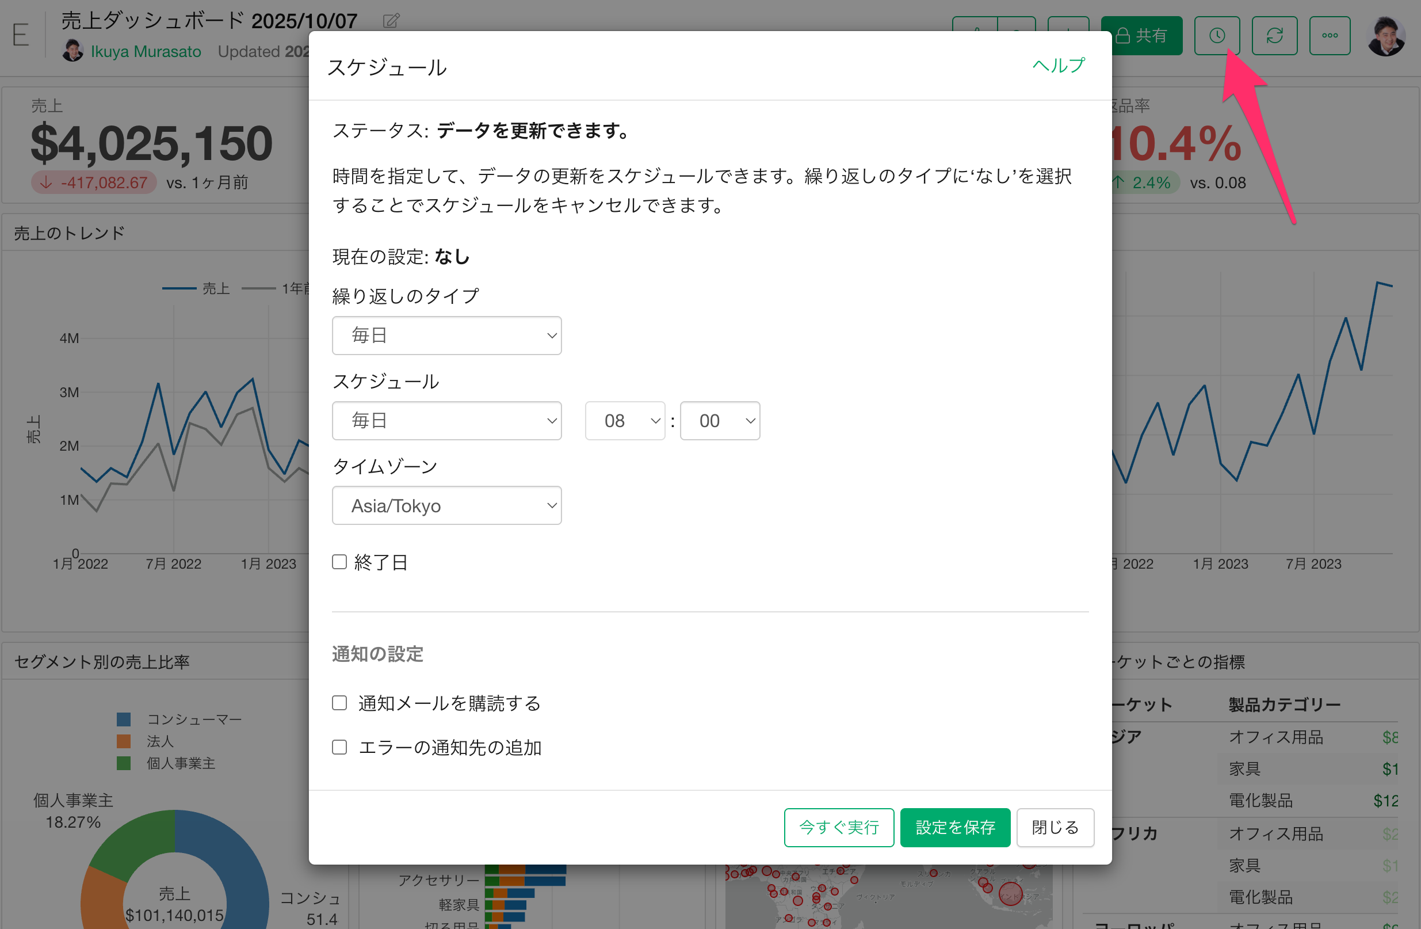Click the ヘルプ link

(x=1058, y=65)
